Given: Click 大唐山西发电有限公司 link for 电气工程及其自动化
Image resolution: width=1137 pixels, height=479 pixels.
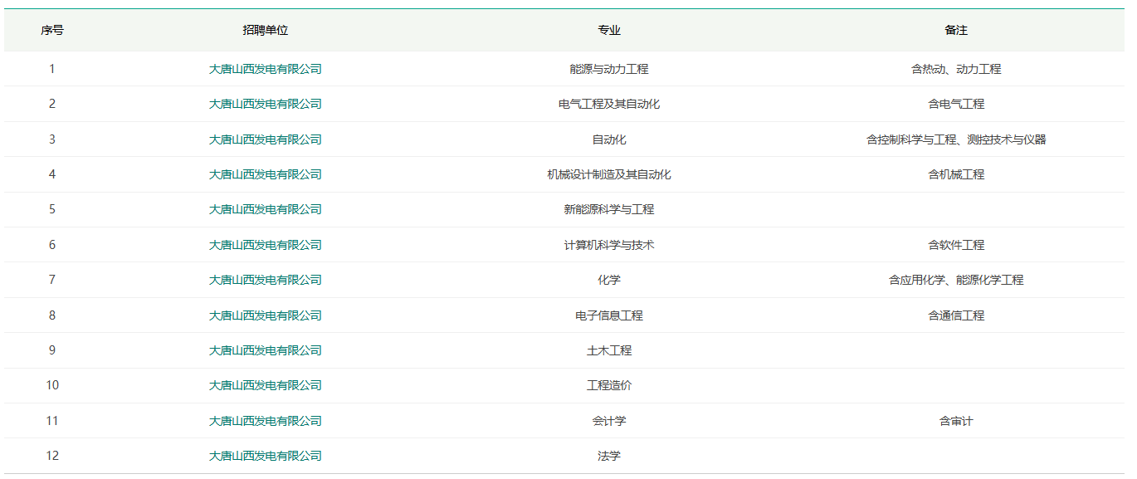Looking at the screenshot, I should coord(265,104).
